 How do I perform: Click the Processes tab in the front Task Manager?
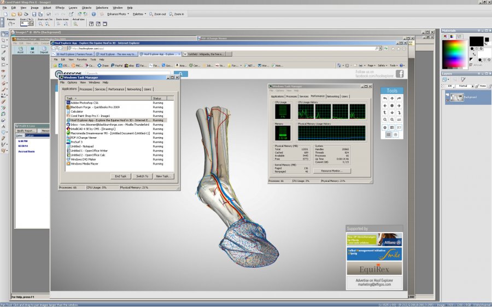point(86,90)
